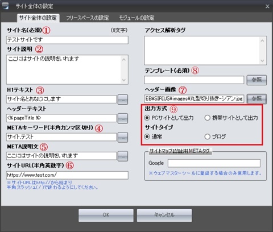The width and height of the screenshot is (273, 232).
Task: Click the テンプレート input field
Action: [x=194, y=80]
